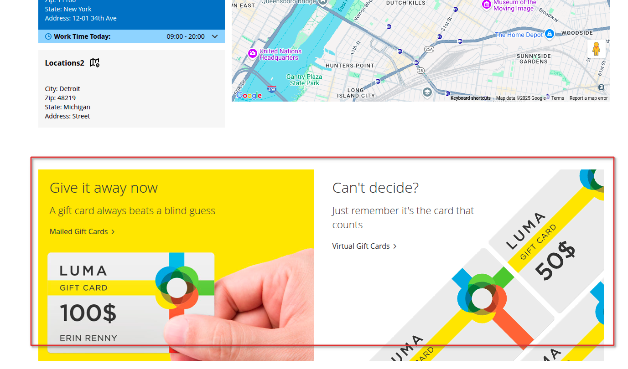Click the United Nations Headquarters pin icon
Screen dimensions: 628x369
click(253, 53)
